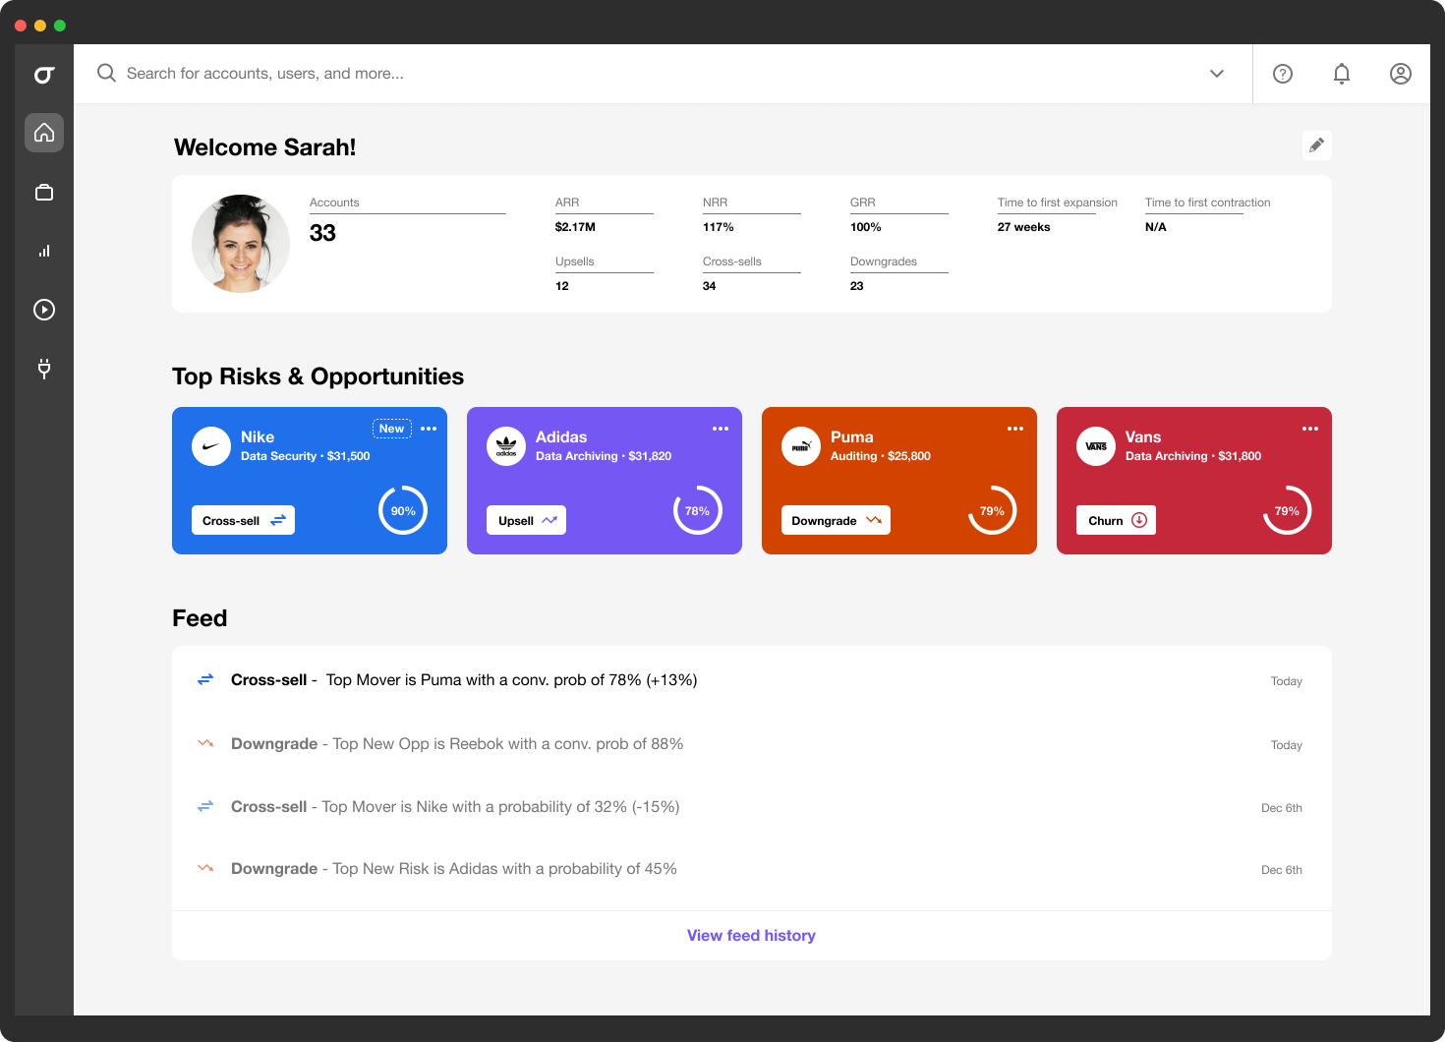
Task: Click Sarah's profile photo
Action: 241,244
